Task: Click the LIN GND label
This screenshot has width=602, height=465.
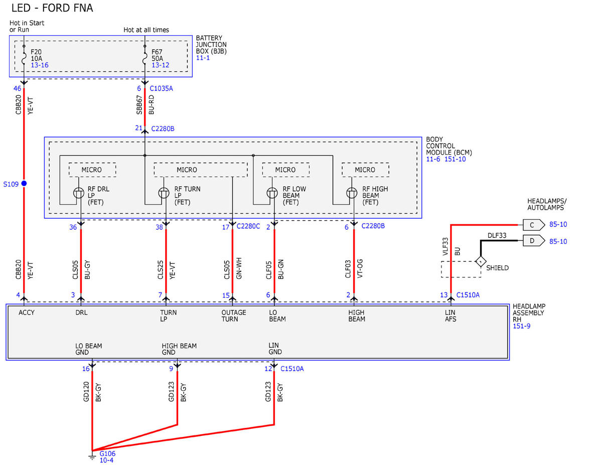Action: point(275,349)
